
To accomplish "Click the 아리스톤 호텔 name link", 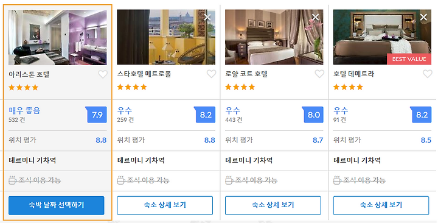I will click(29, 74).
